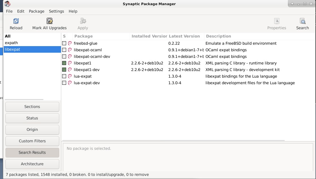Click Debian swirl icon for freebsd-glue
Image resolution: width=316 pixels, height=179 pixels.
(x=70, y=43)
